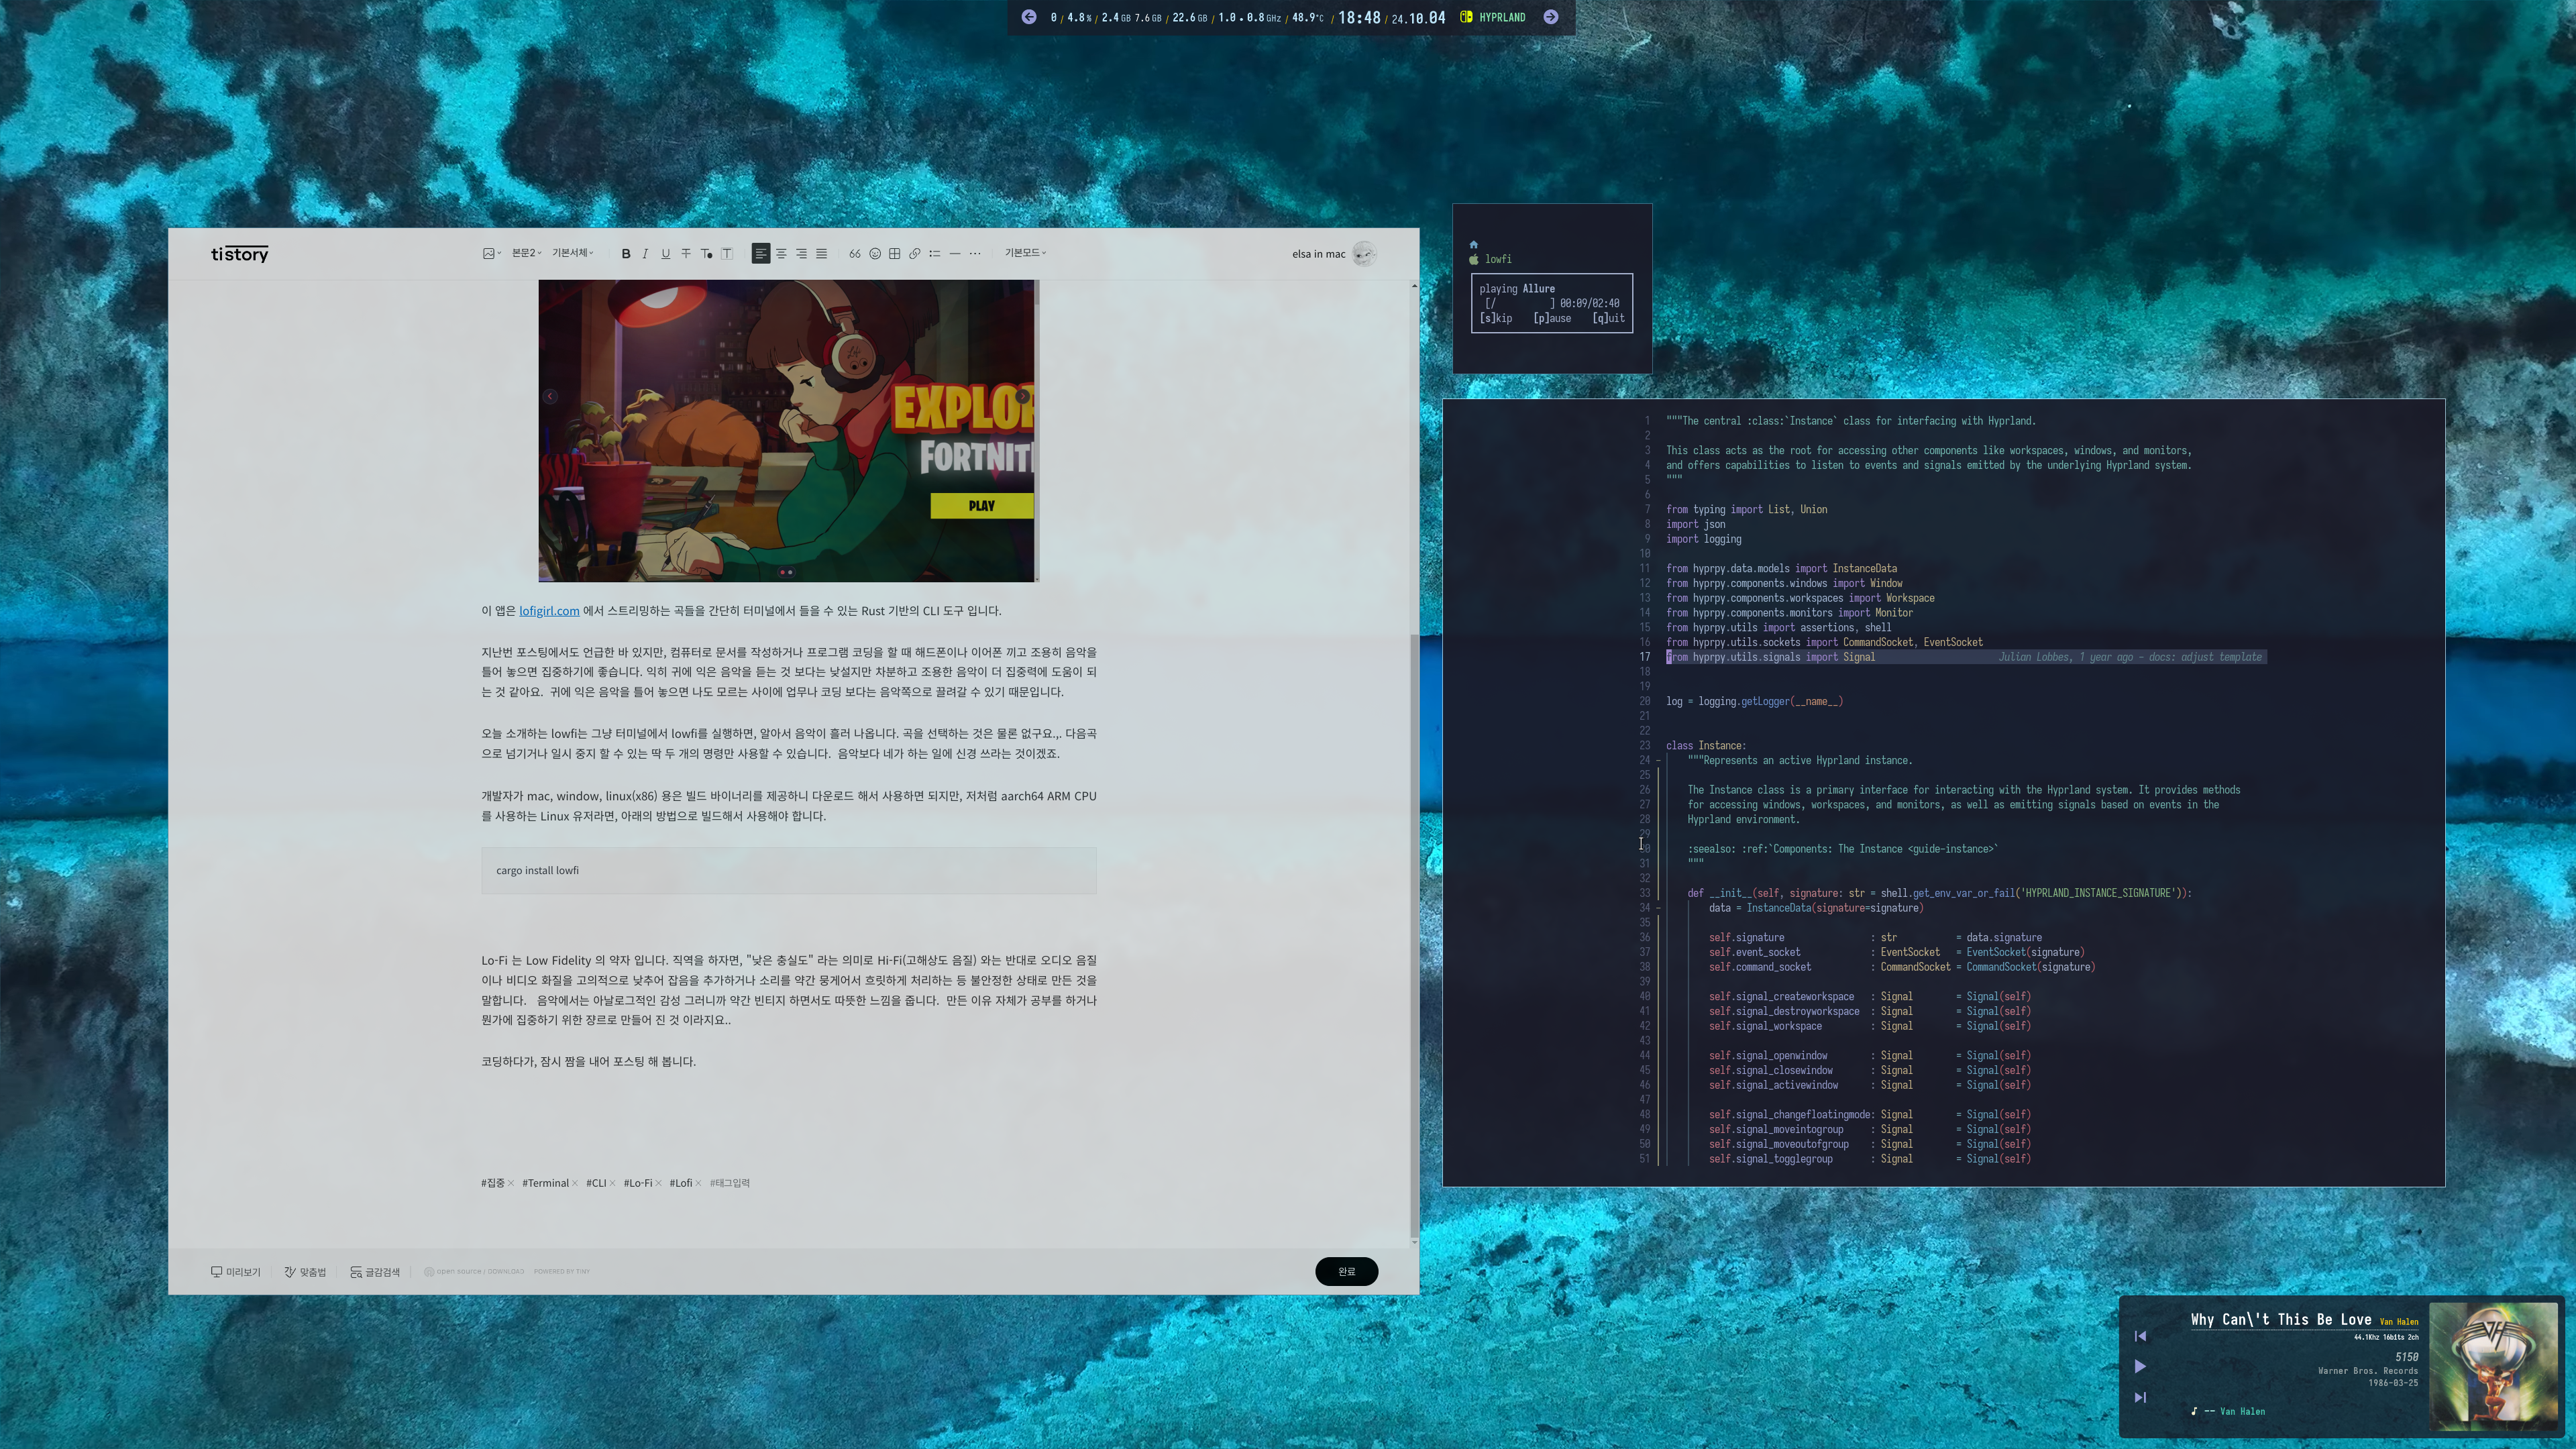The image size is (2576, 1449).
Task: Click the #태그입력 tag input field
Action: [x=730, y=1183]
